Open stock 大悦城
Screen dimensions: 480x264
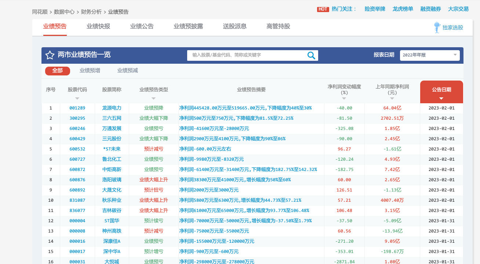112,262
